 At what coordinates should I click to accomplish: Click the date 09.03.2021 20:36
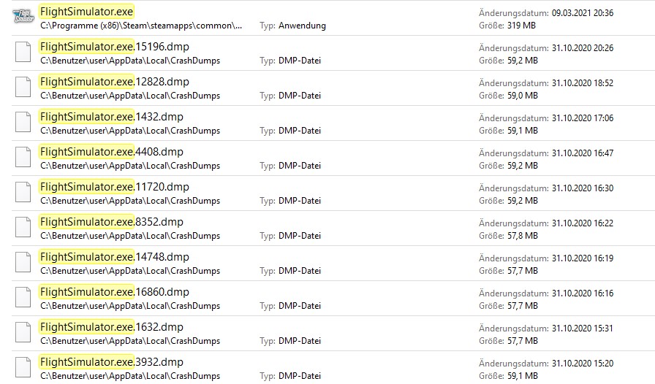point(583,13)
